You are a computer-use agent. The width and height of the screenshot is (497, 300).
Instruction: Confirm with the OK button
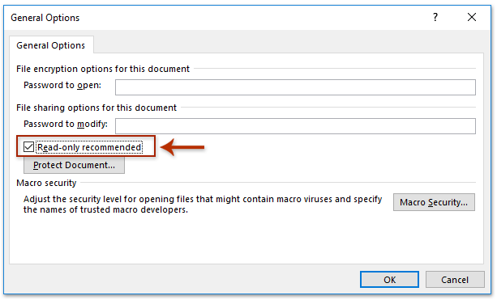coord(389,280)
